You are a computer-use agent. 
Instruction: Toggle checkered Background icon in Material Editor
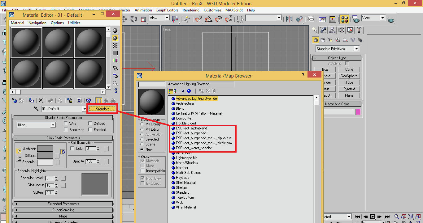115,46
